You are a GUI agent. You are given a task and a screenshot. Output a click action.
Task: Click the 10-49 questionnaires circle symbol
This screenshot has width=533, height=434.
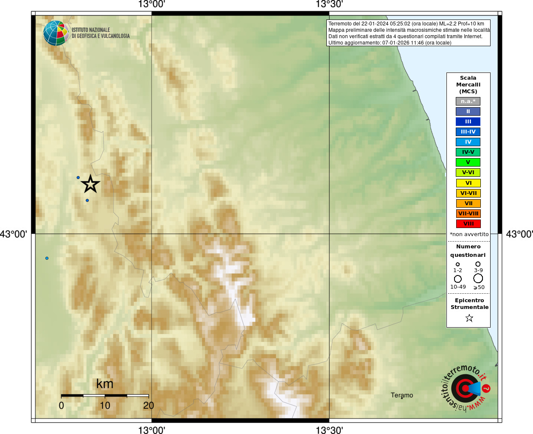[x=458, y=279]
